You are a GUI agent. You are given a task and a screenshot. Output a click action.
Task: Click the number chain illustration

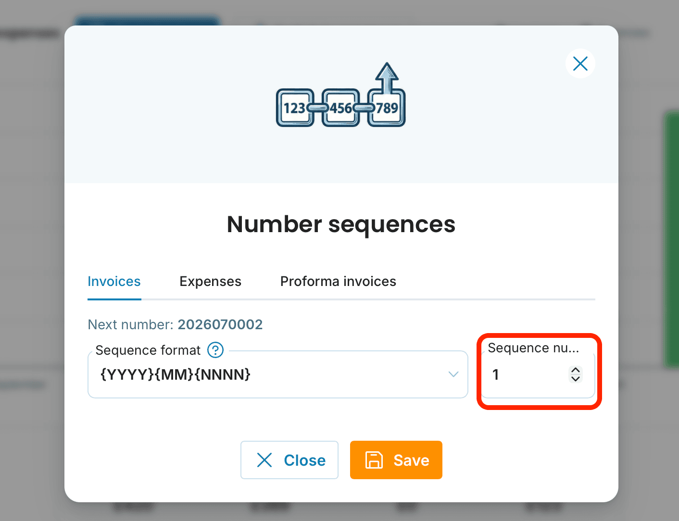tap(341, 95)
